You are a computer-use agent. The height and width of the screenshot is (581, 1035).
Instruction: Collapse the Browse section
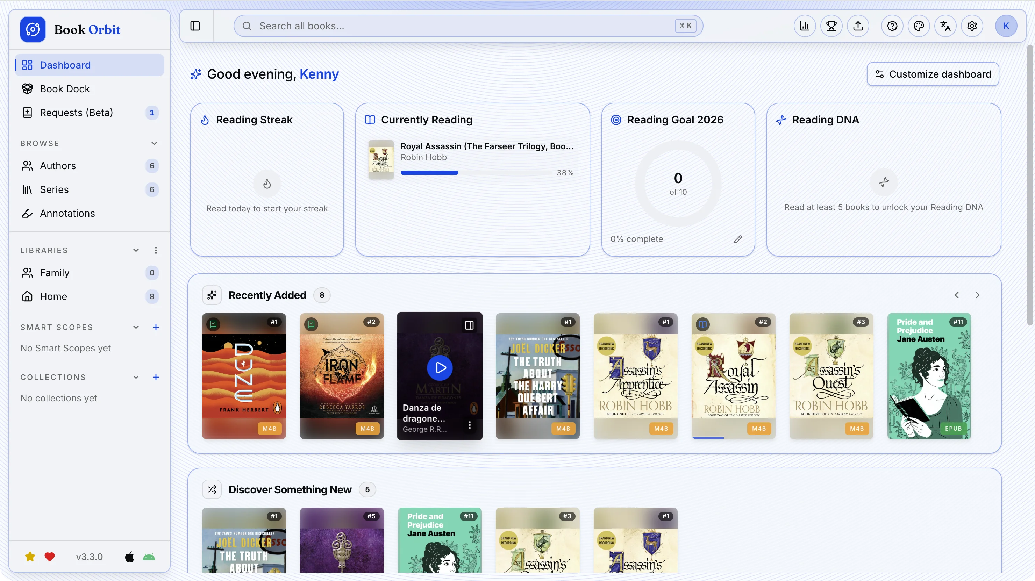click(x=154, y=143)
